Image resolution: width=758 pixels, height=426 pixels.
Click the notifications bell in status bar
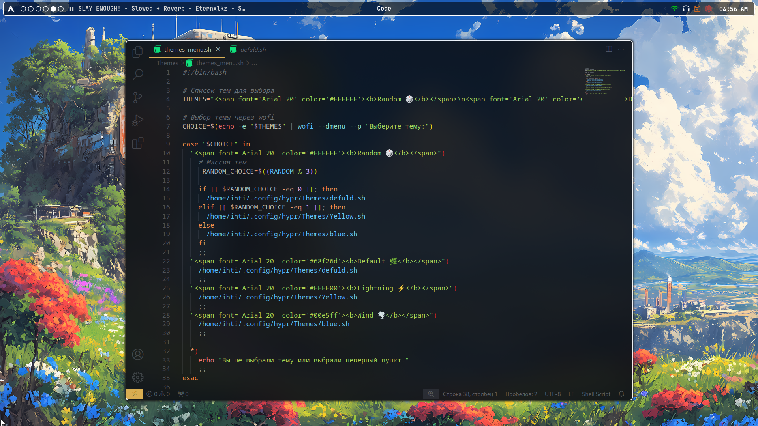(x=621, y=394)
